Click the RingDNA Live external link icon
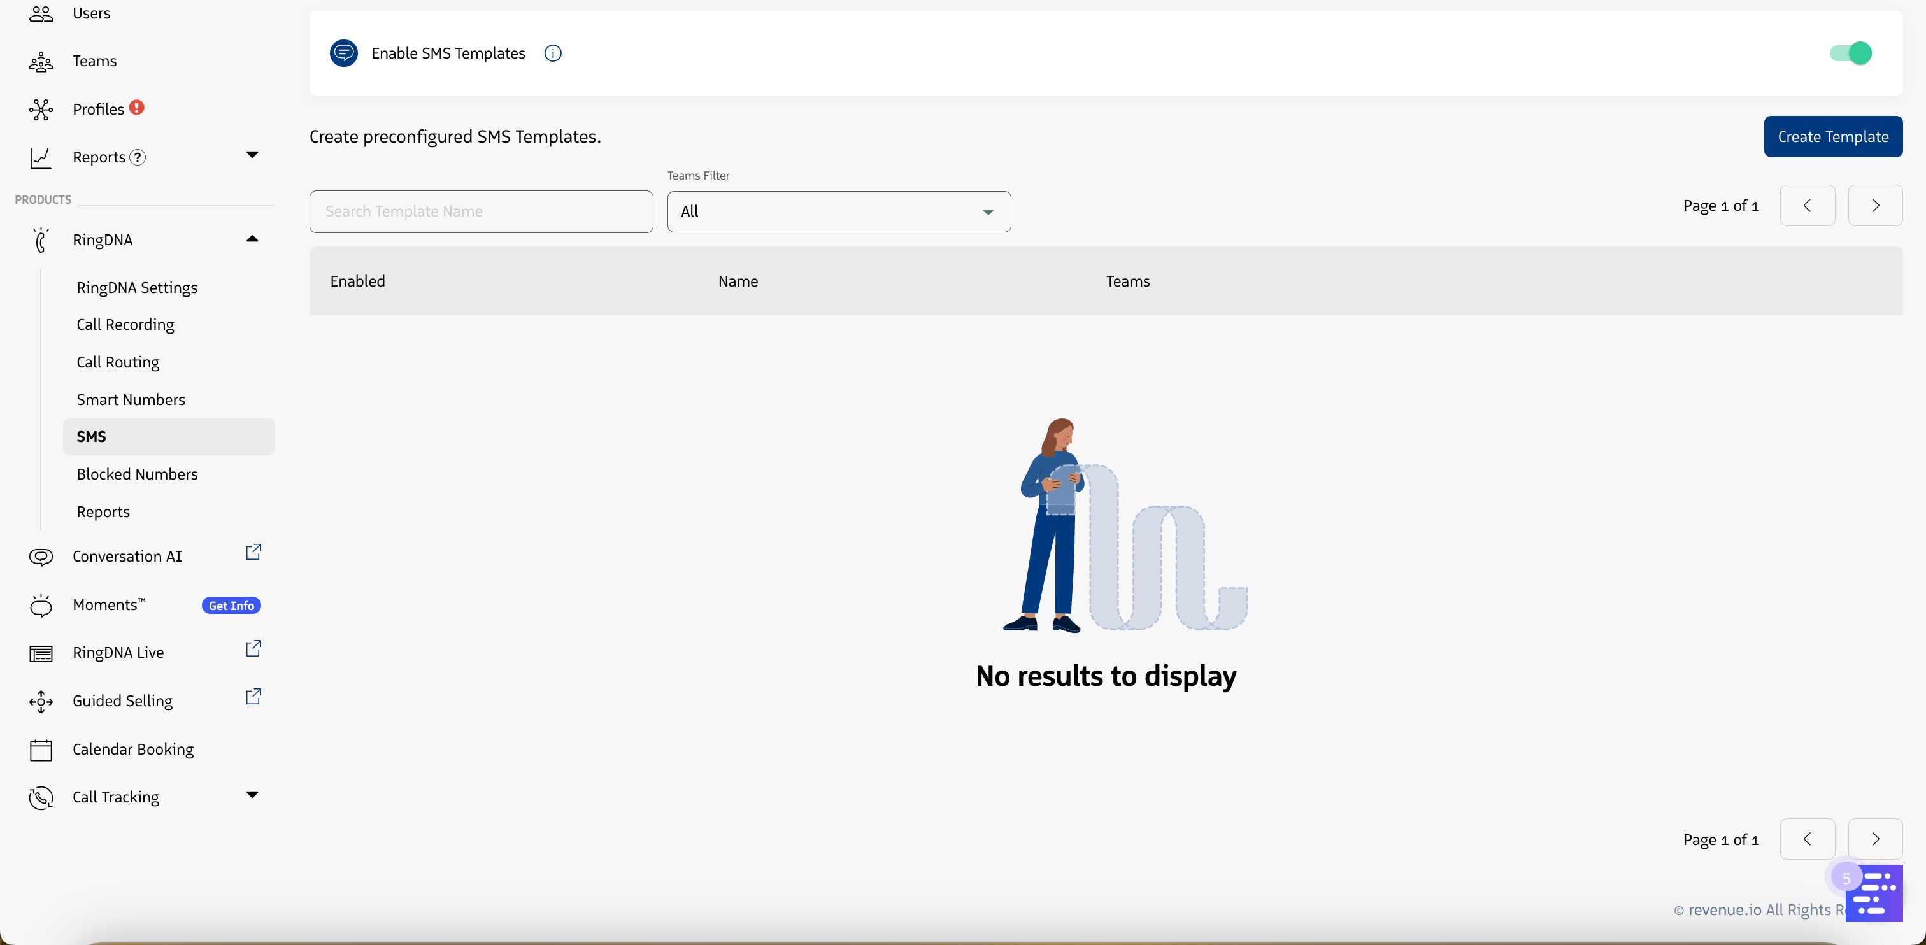Viewport: 1926px width, 945px height. pyautogui.click(x=253, y=648)
